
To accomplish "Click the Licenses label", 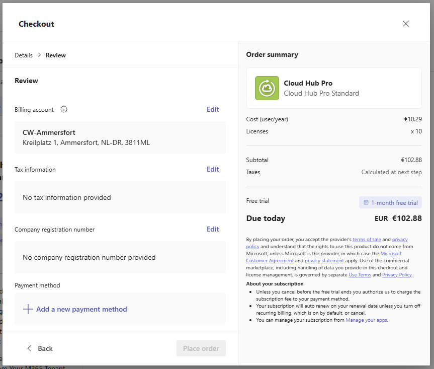I will click(x=257, y=131).
